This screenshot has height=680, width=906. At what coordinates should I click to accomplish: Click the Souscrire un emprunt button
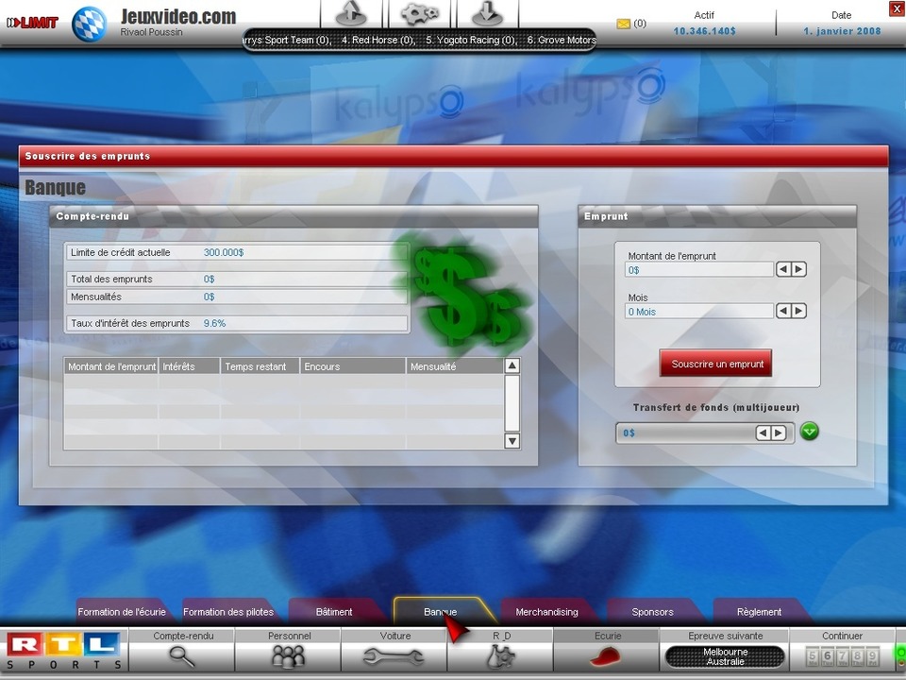(x=717, y=364)
